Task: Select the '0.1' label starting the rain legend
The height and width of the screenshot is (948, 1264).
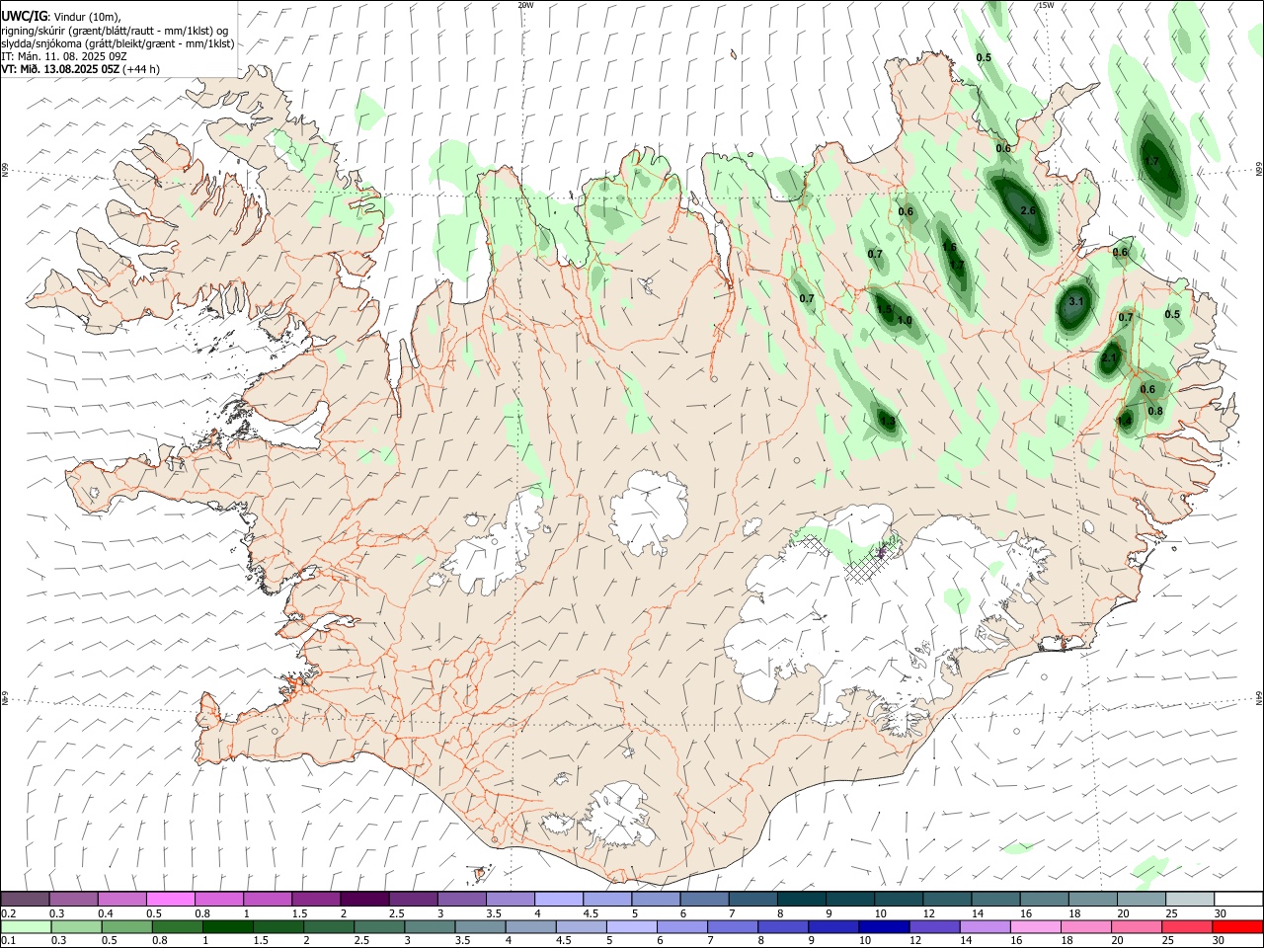Action: click(x=10, y=941)
